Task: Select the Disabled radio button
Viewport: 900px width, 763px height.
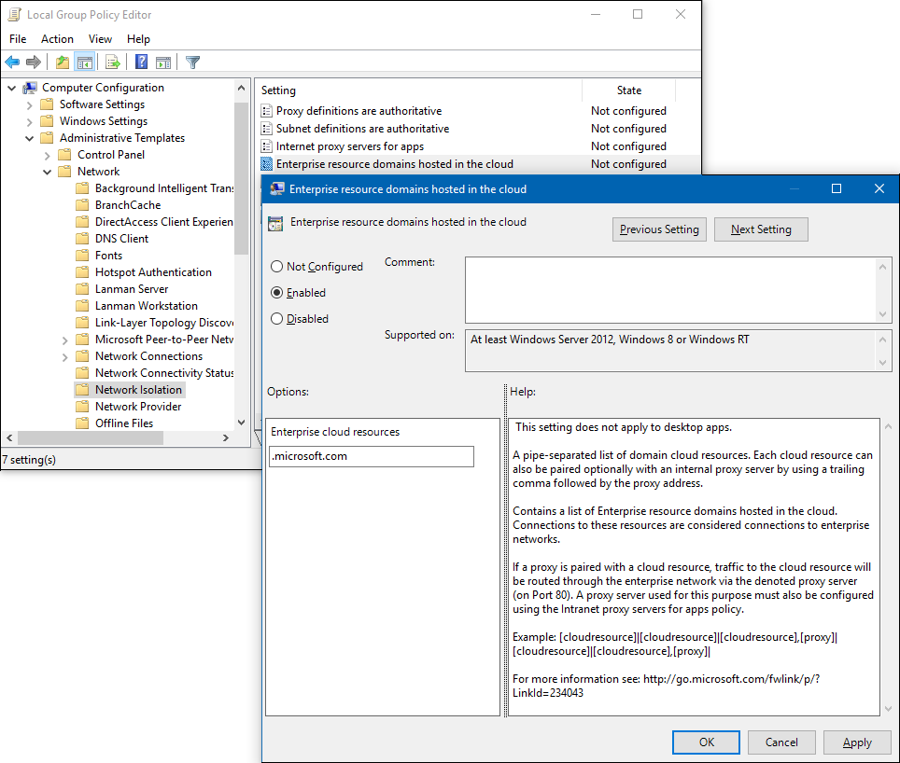Action: (x=277, y=318)
